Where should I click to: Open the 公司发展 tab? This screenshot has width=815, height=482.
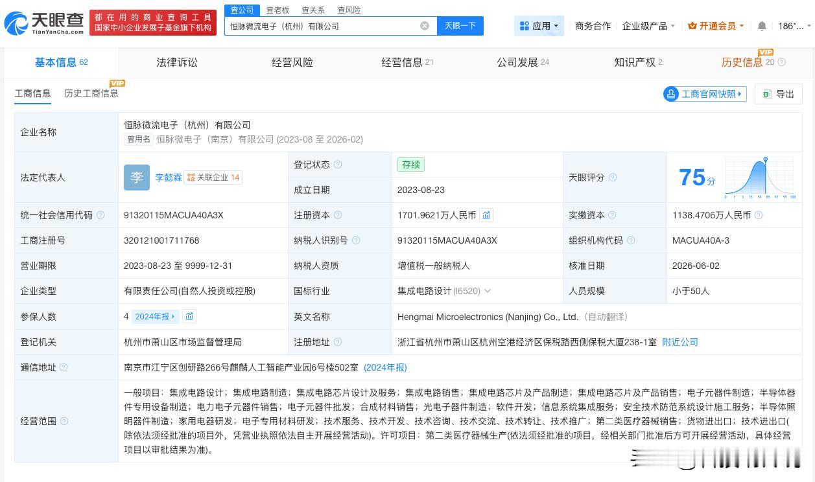(x=523, y=62)
